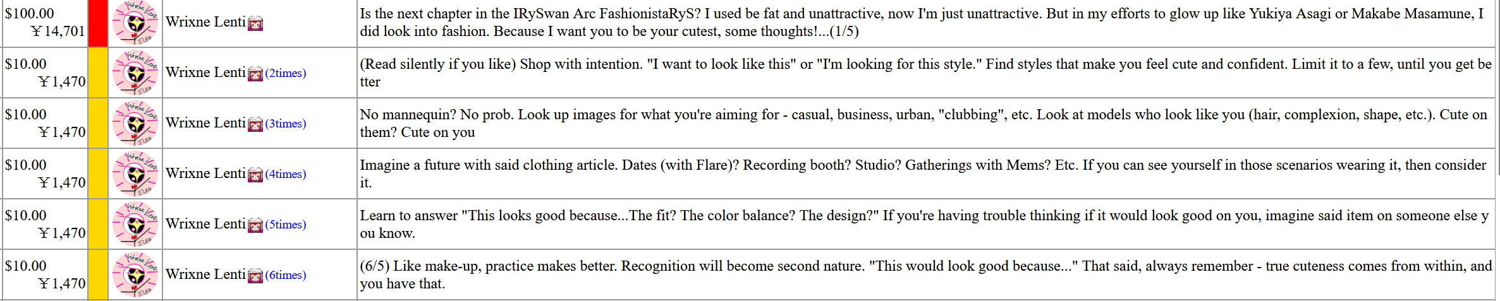Click the message starting "No mannequin? No prob."
The height and width of the screenshot is (301, 1500).
923,123
